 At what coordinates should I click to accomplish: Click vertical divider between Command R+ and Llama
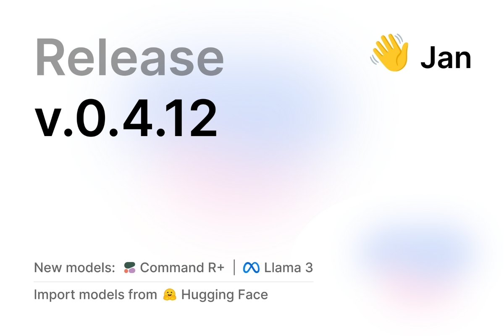(234, 268)
